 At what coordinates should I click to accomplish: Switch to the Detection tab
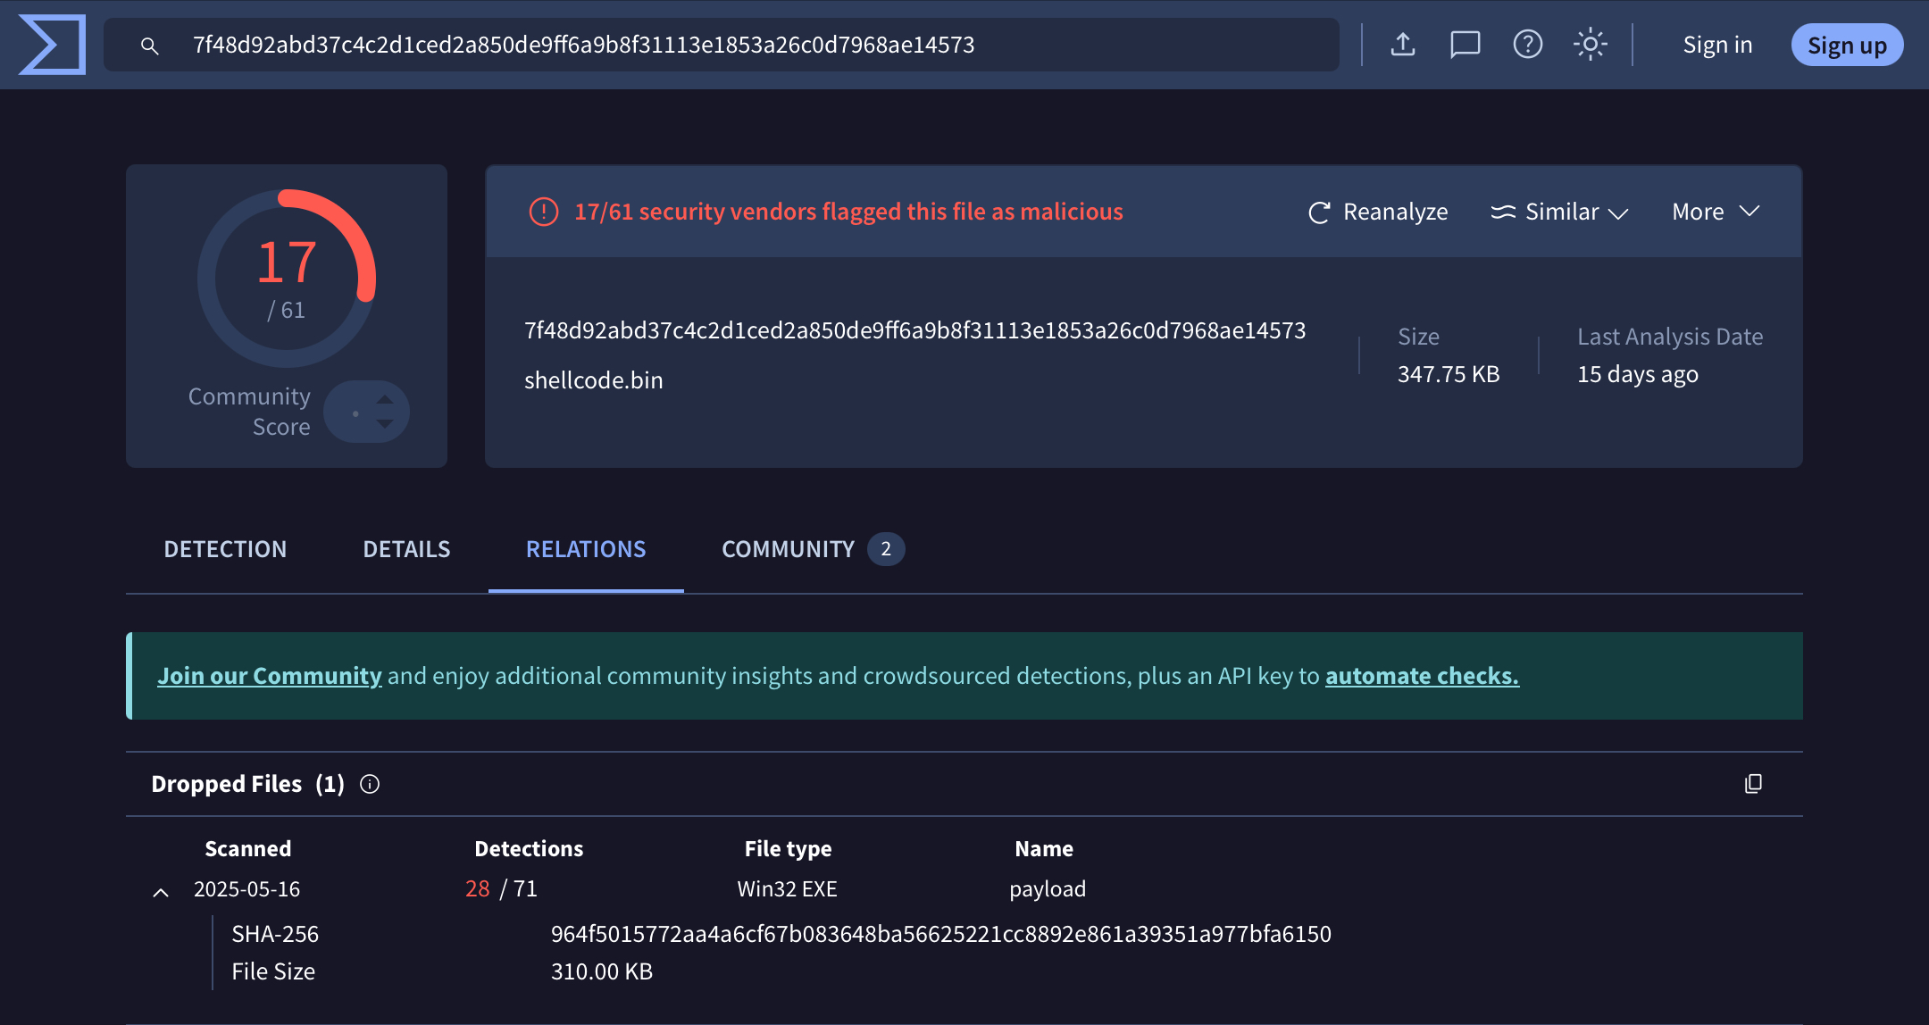225,549
